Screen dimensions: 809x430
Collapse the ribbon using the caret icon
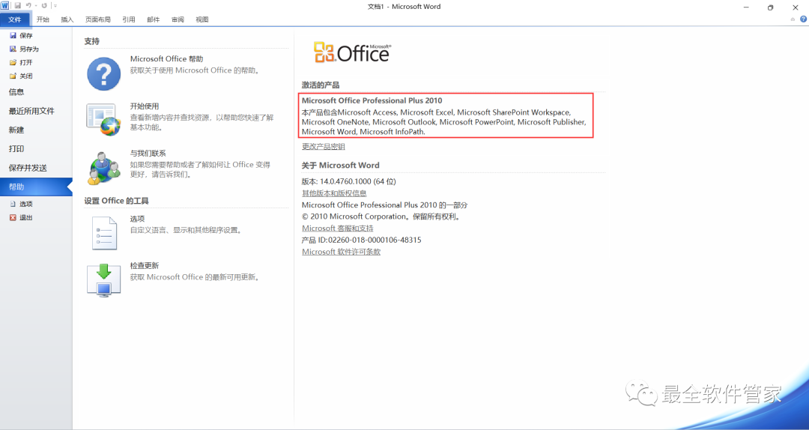793,19
